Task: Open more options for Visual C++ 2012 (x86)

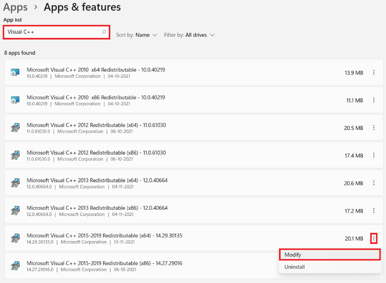Action: pyautogui.click(x=374, y=155)
